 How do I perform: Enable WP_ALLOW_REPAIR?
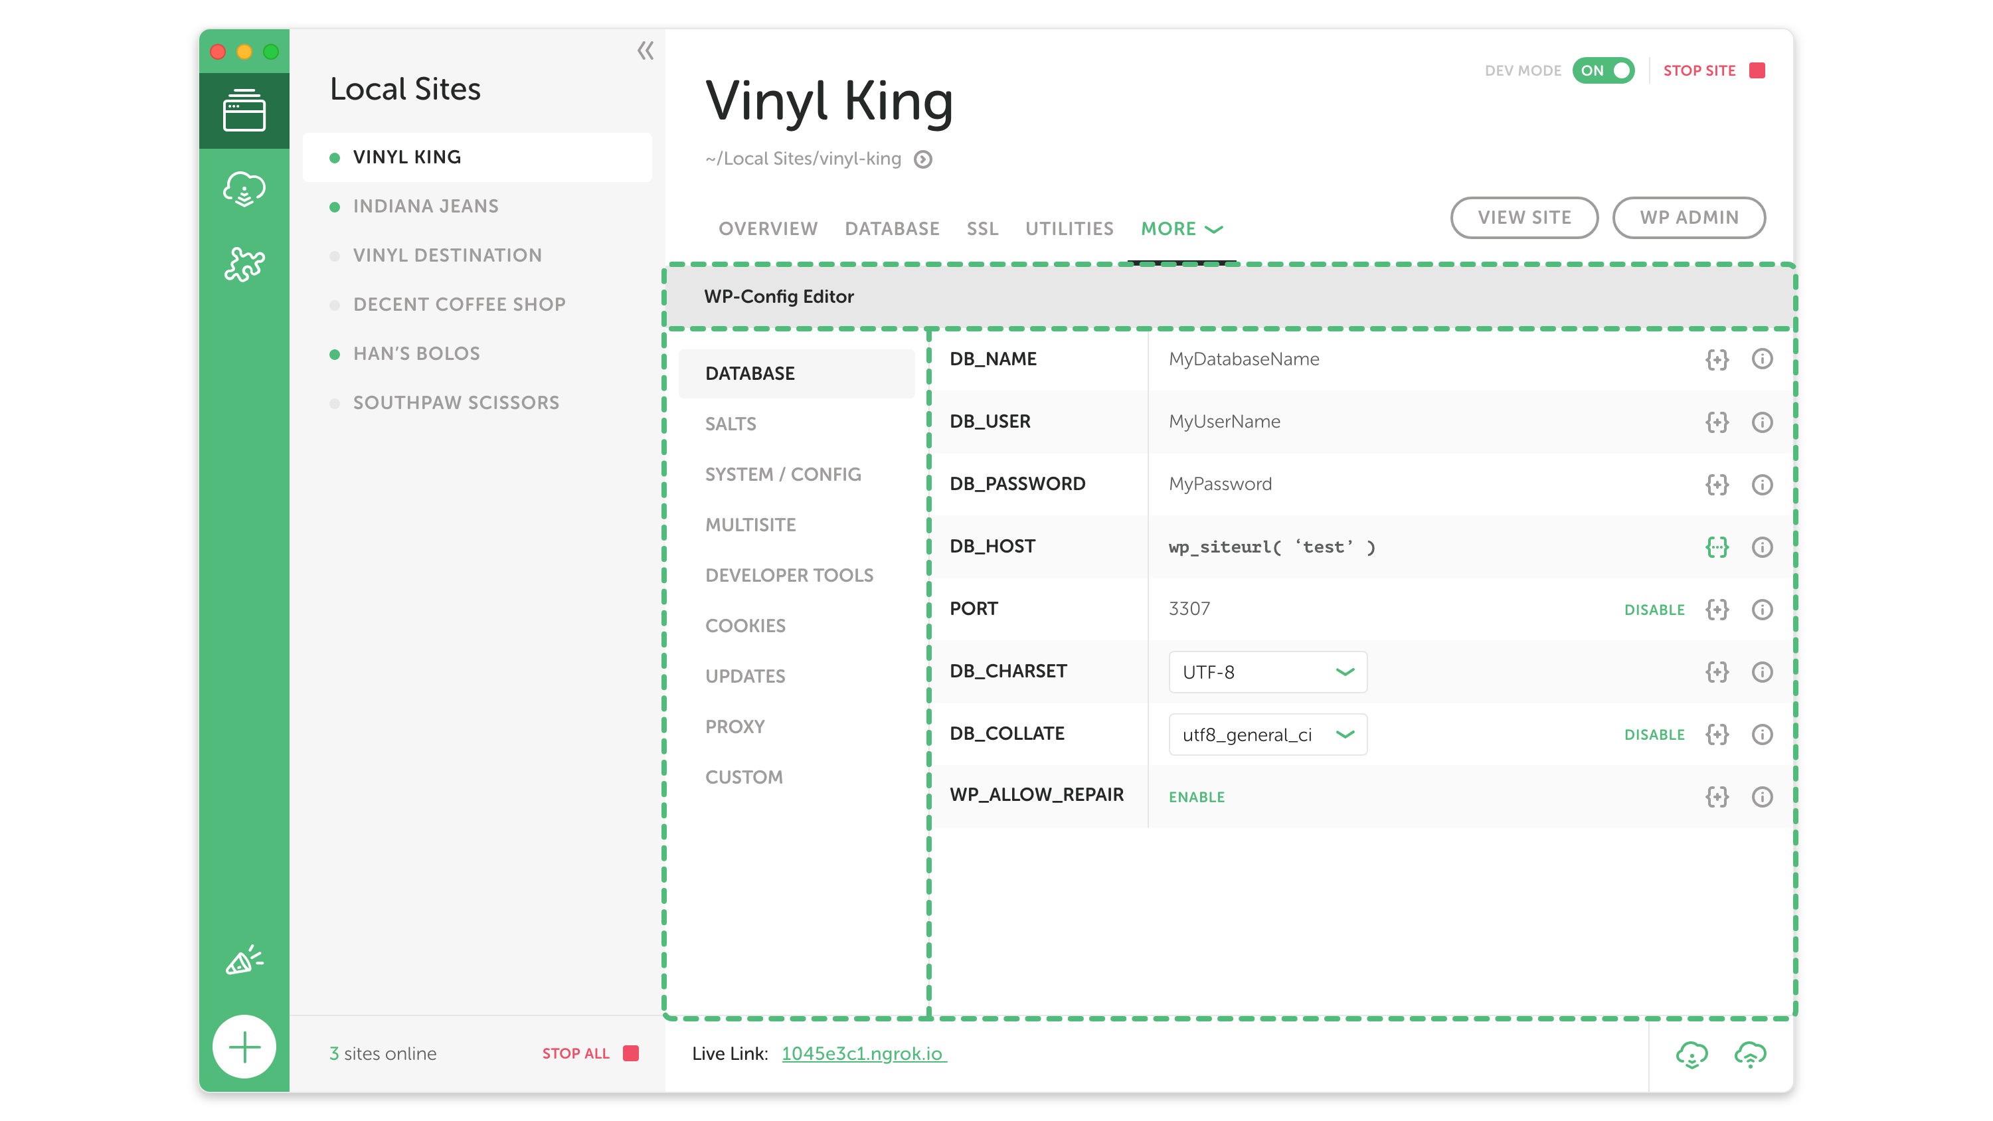tap(1196, 797)
